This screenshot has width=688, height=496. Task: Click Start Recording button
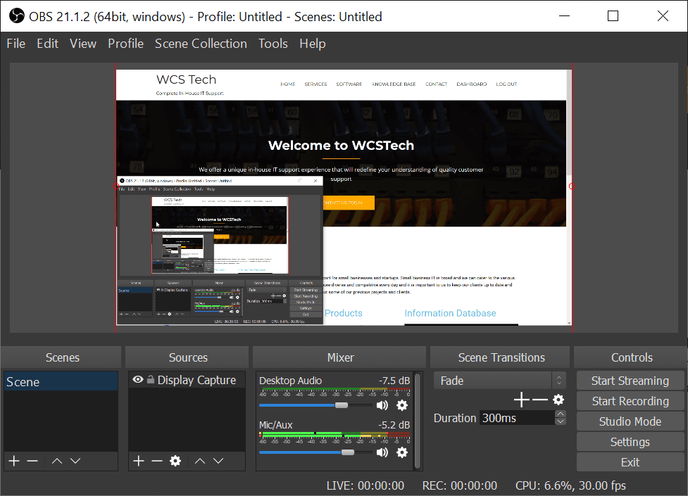click(630, 401)
